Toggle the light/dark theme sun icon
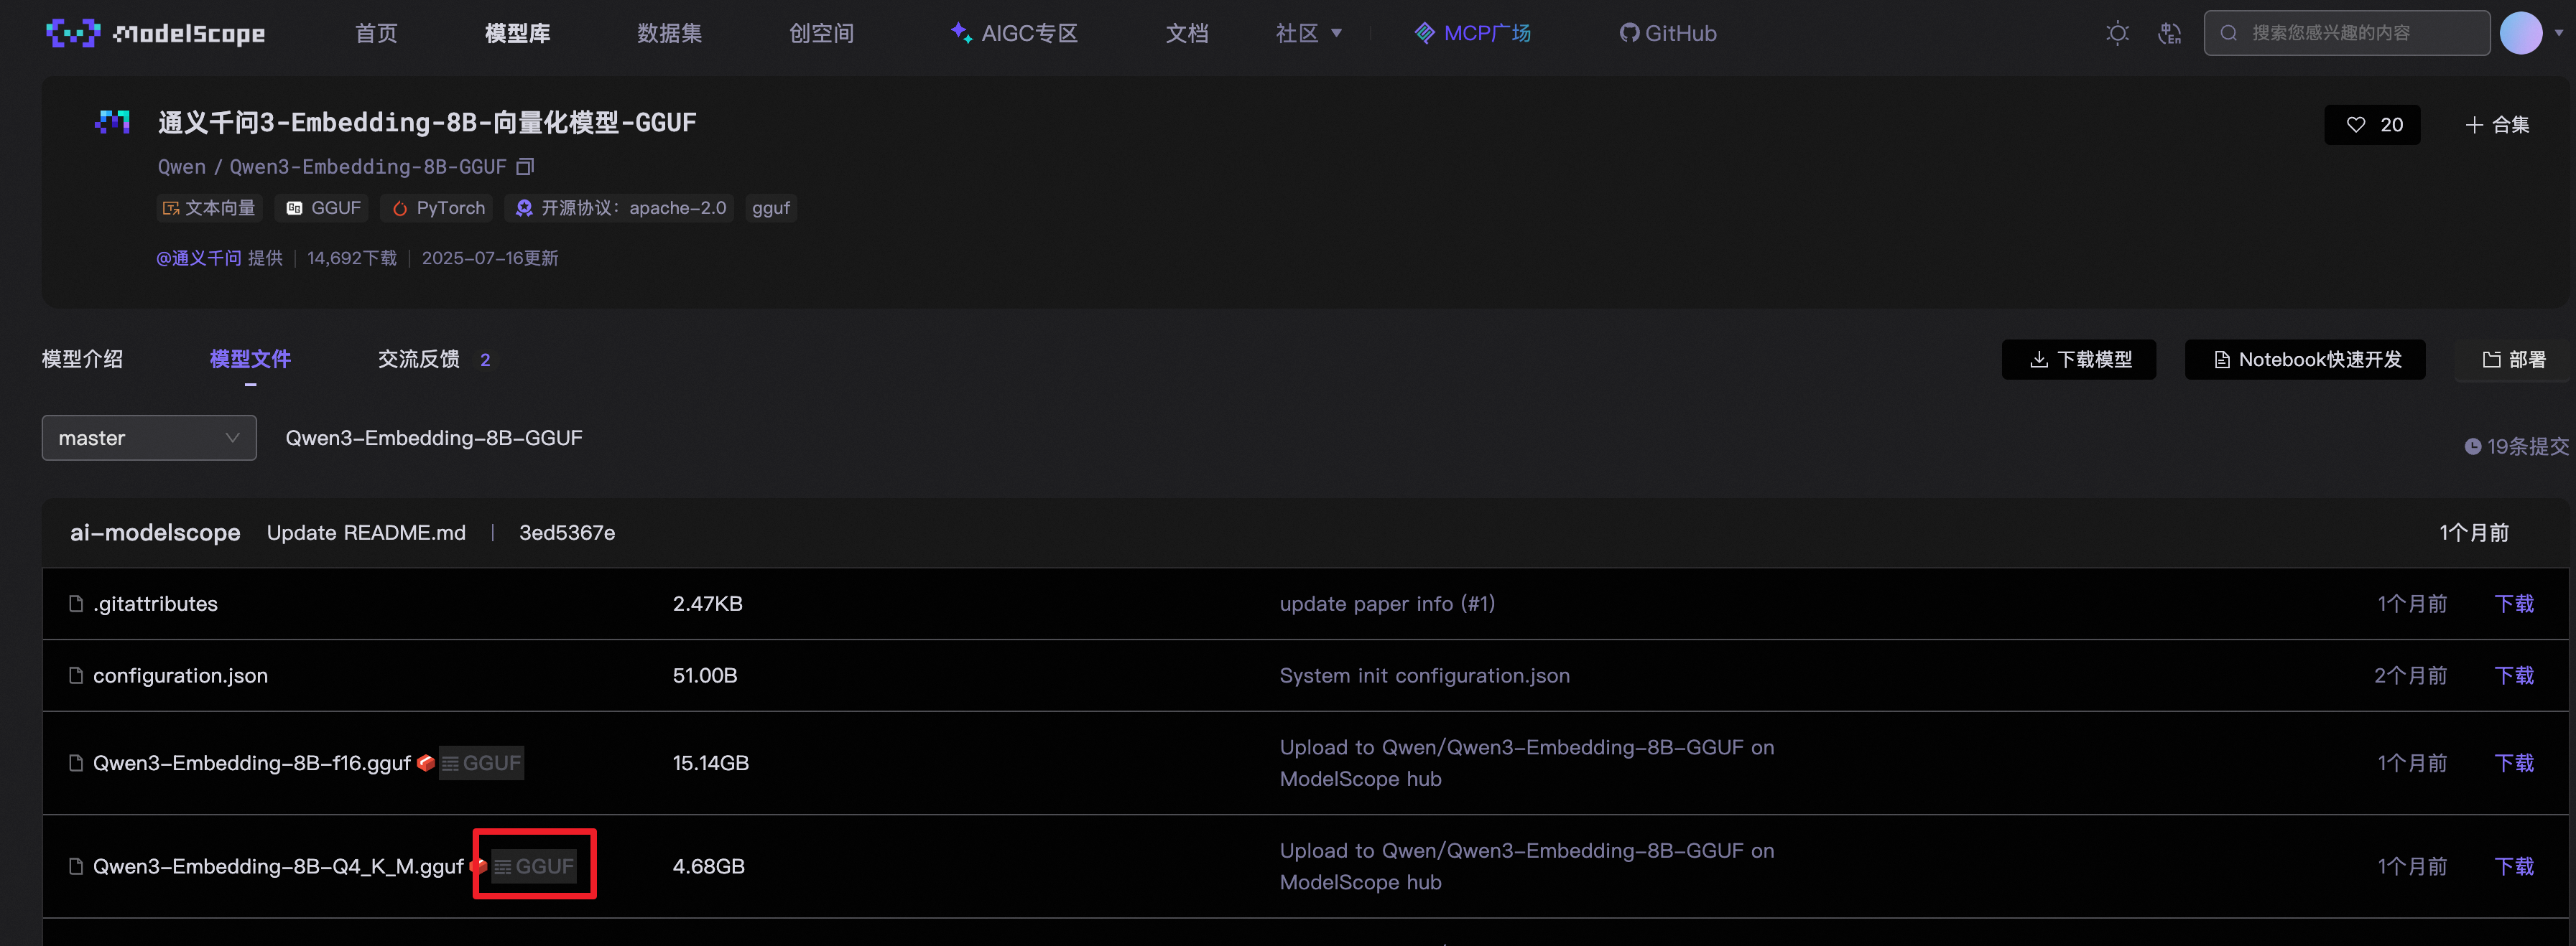Image resolution: width=2576 pixels, height=946 pixels. point(2117,33)
